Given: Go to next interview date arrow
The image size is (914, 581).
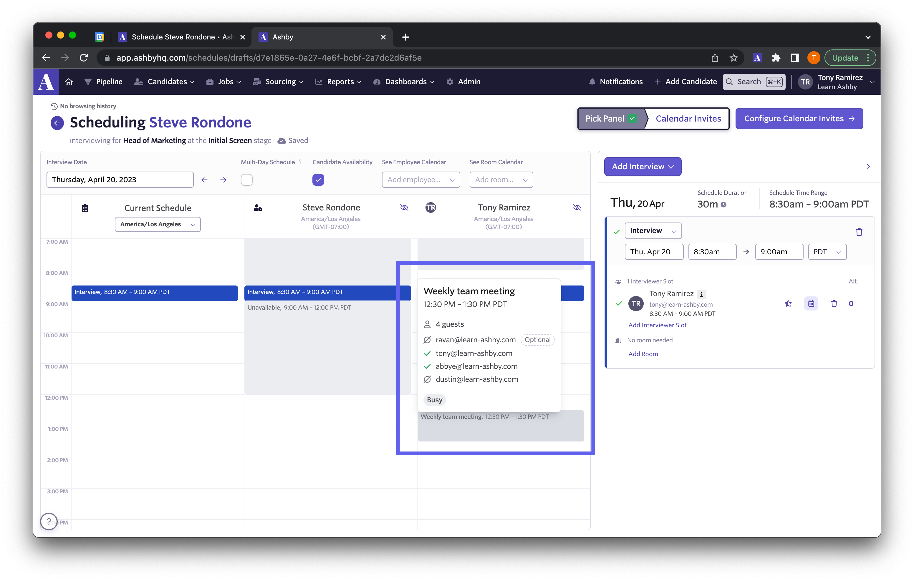Looking at the screenshot, I should (223, 180).
